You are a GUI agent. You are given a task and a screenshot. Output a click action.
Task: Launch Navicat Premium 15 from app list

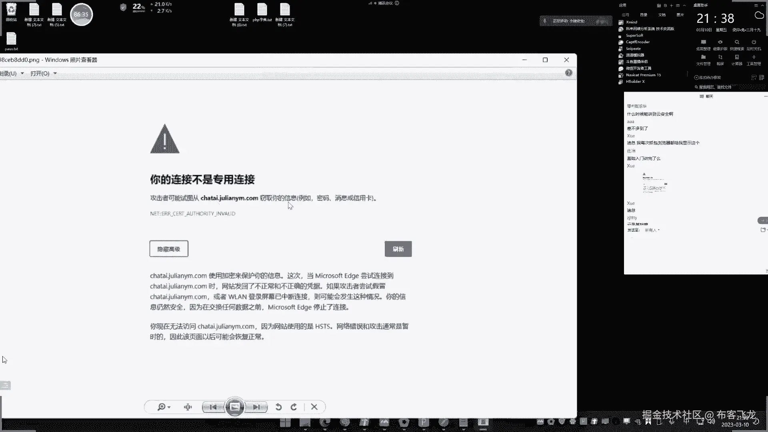(x=643, y=75)
